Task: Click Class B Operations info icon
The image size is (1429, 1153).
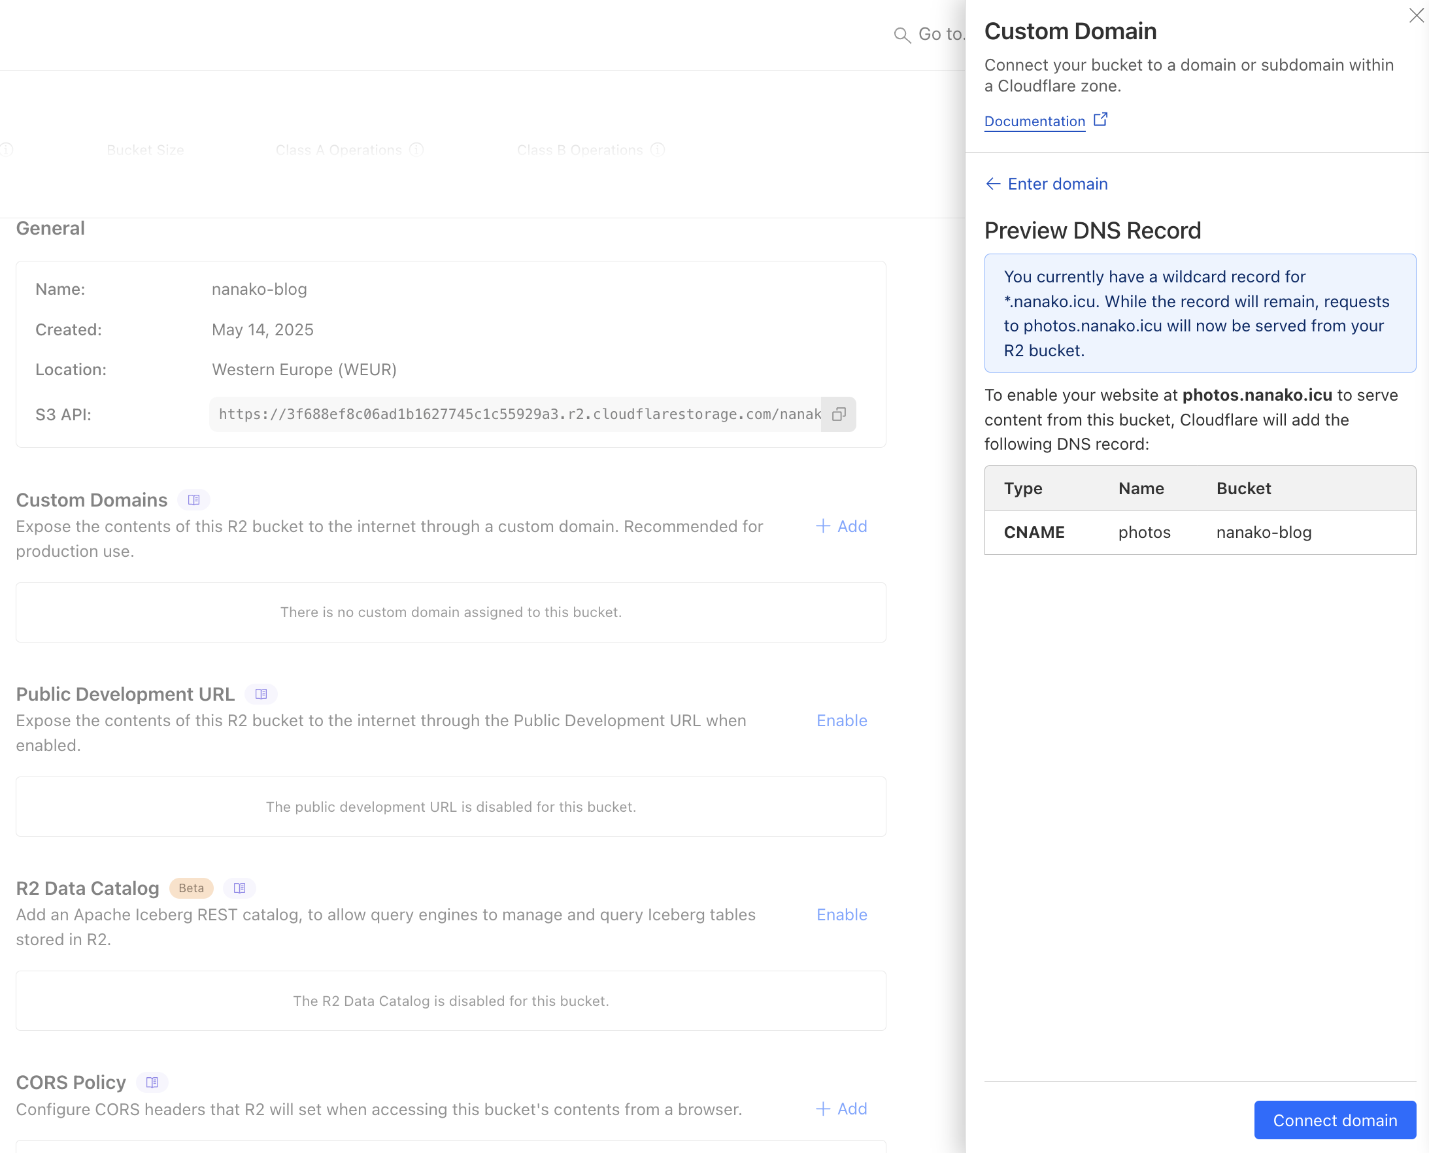Action: tap(658, 150)
